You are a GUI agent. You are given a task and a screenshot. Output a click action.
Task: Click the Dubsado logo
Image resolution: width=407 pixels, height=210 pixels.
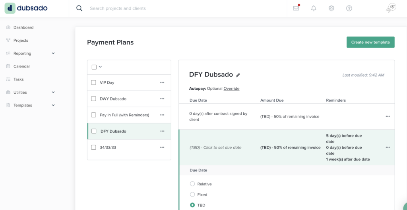[26, 8]
